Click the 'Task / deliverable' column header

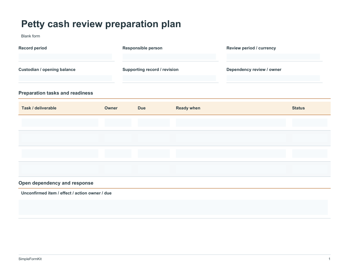[39, 108]
